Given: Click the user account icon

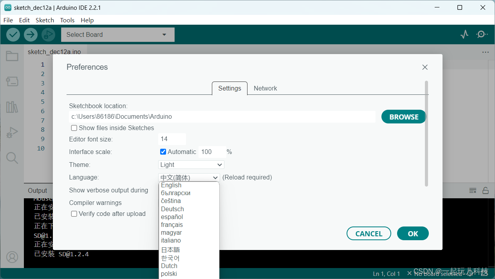Looking at the screenshot, I should click(12, 257).
